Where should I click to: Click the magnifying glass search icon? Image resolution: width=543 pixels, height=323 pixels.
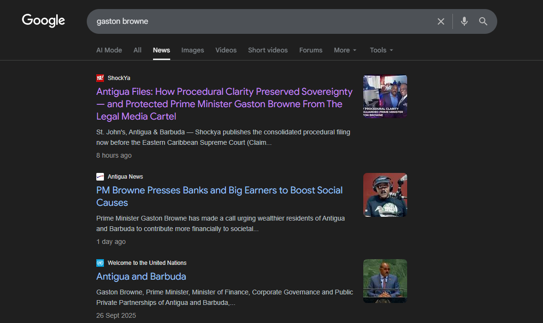coord(483,21)
